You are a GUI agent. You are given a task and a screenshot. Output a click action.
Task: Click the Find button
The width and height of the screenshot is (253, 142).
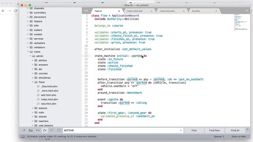[x=194, y=131]
